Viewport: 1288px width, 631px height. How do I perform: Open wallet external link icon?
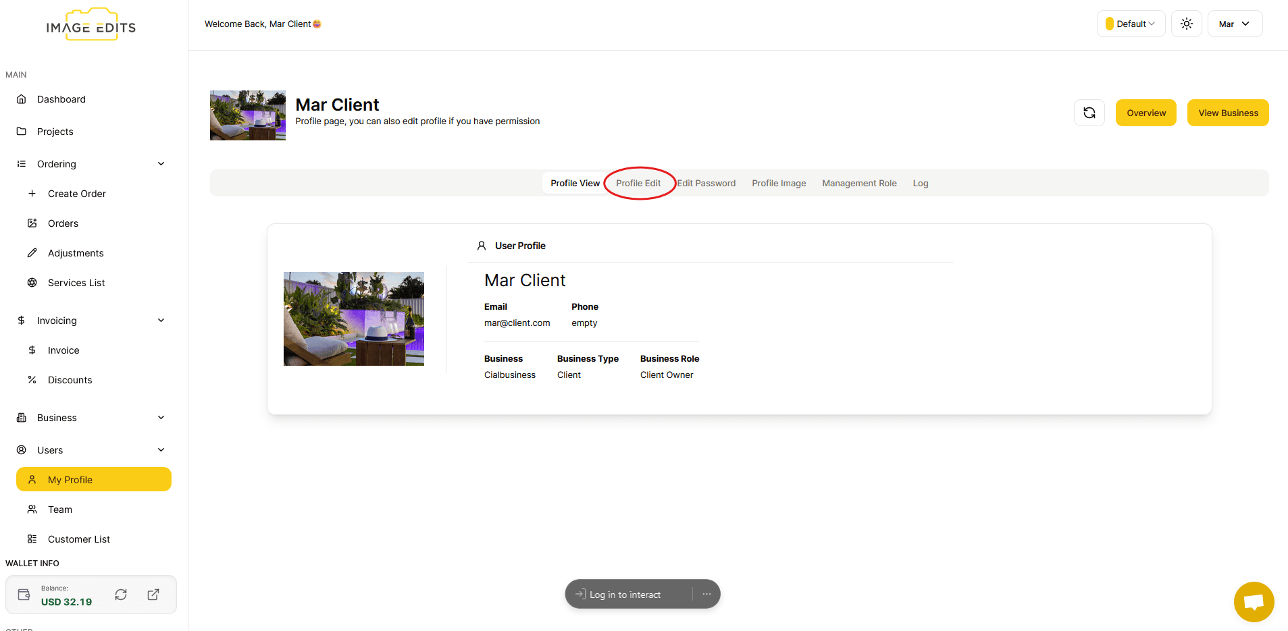coord(153,595)
